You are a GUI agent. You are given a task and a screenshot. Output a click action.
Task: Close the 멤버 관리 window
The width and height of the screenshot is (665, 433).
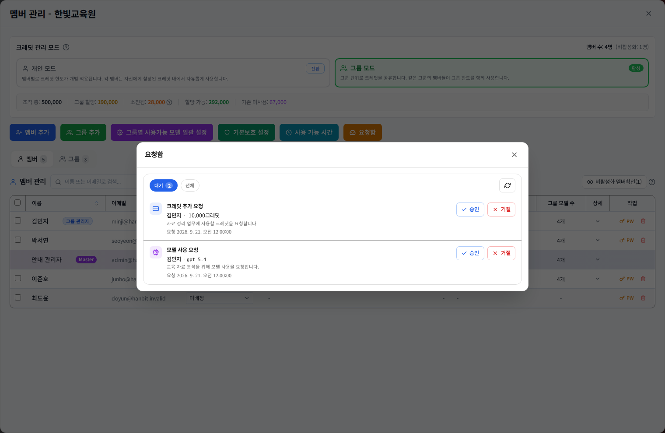(648, 14)
